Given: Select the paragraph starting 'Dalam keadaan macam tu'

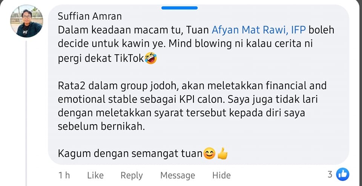Looking at the screenshot, I should click(x=196, y=45).
